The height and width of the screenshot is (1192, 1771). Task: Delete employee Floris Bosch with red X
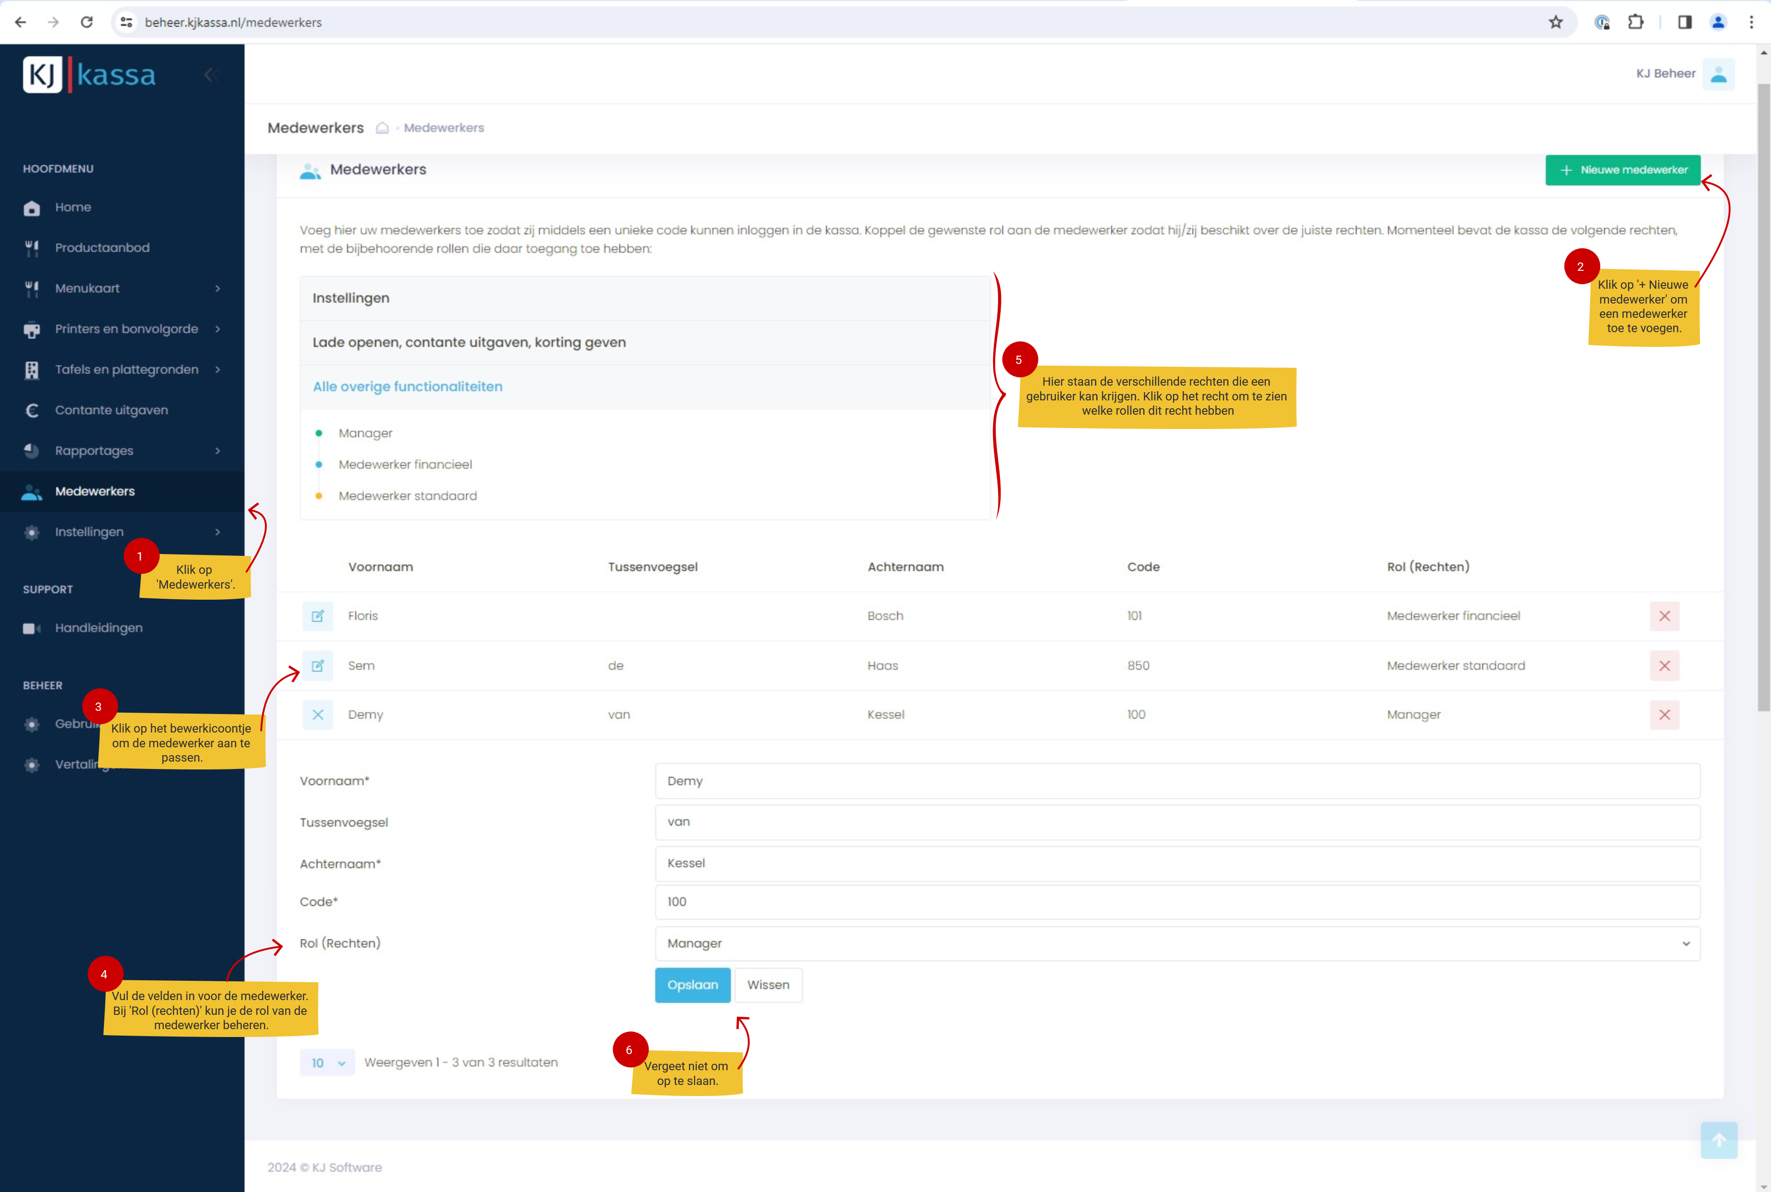1664,616
